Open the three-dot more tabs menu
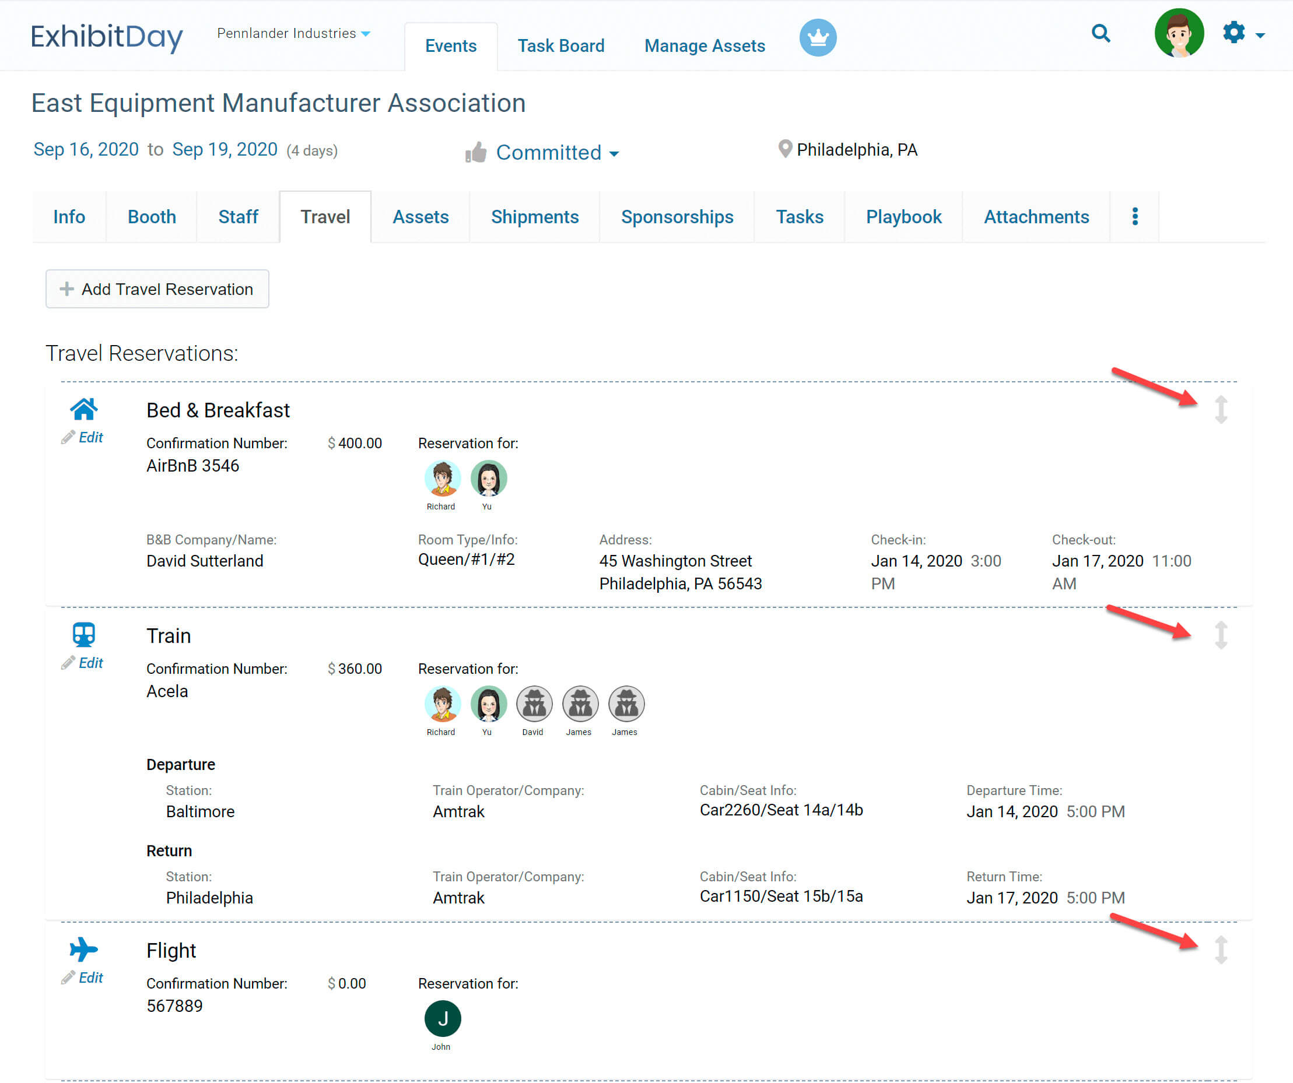Viewport: 1293px width, 1083px height. 1134,217
